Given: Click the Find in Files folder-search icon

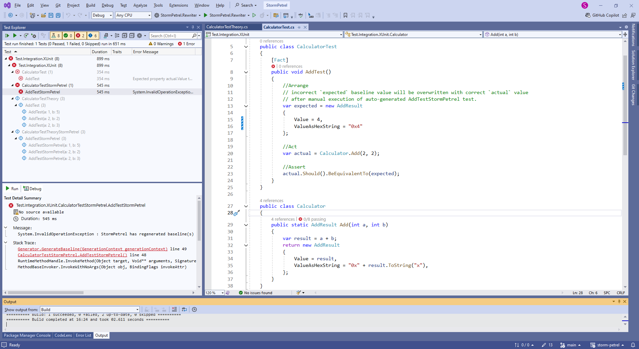Looking at the screenshot, I should point(276,15).
